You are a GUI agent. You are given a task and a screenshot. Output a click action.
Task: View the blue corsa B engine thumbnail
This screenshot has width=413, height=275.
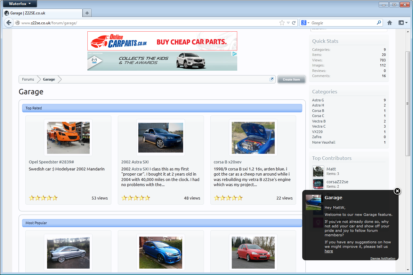[253, 137]
